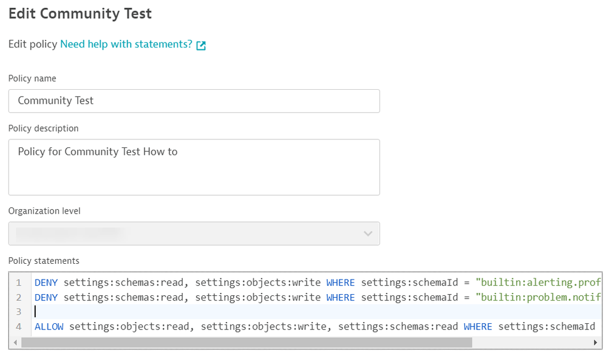
Task: Click the external link icon beside help link
Action: pyautogui.click(x=201, y=45)
